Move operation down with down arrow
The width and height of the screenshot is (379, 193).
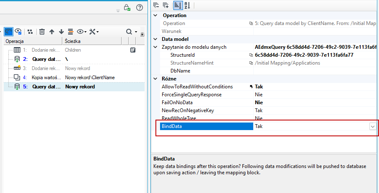click(x=61, y=32)
